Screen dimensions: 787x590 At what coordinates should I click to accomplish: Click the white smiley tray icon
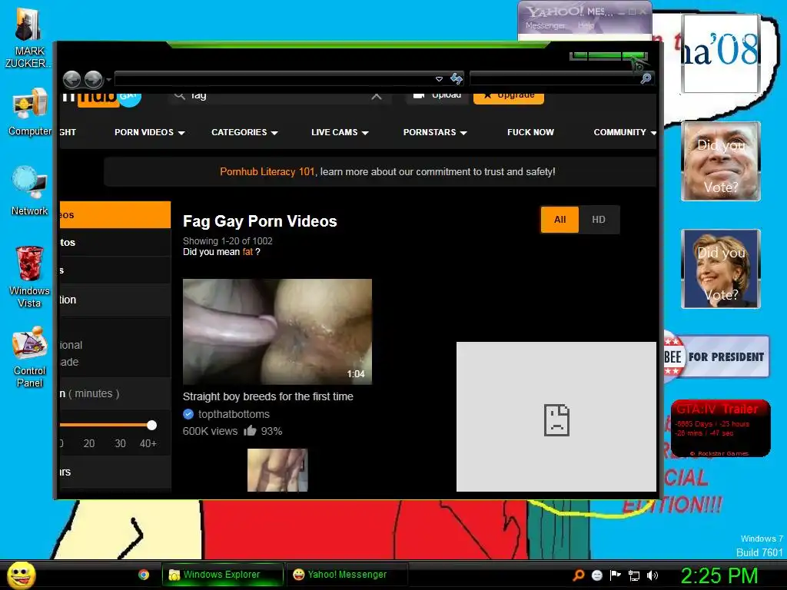pos(596,575)
